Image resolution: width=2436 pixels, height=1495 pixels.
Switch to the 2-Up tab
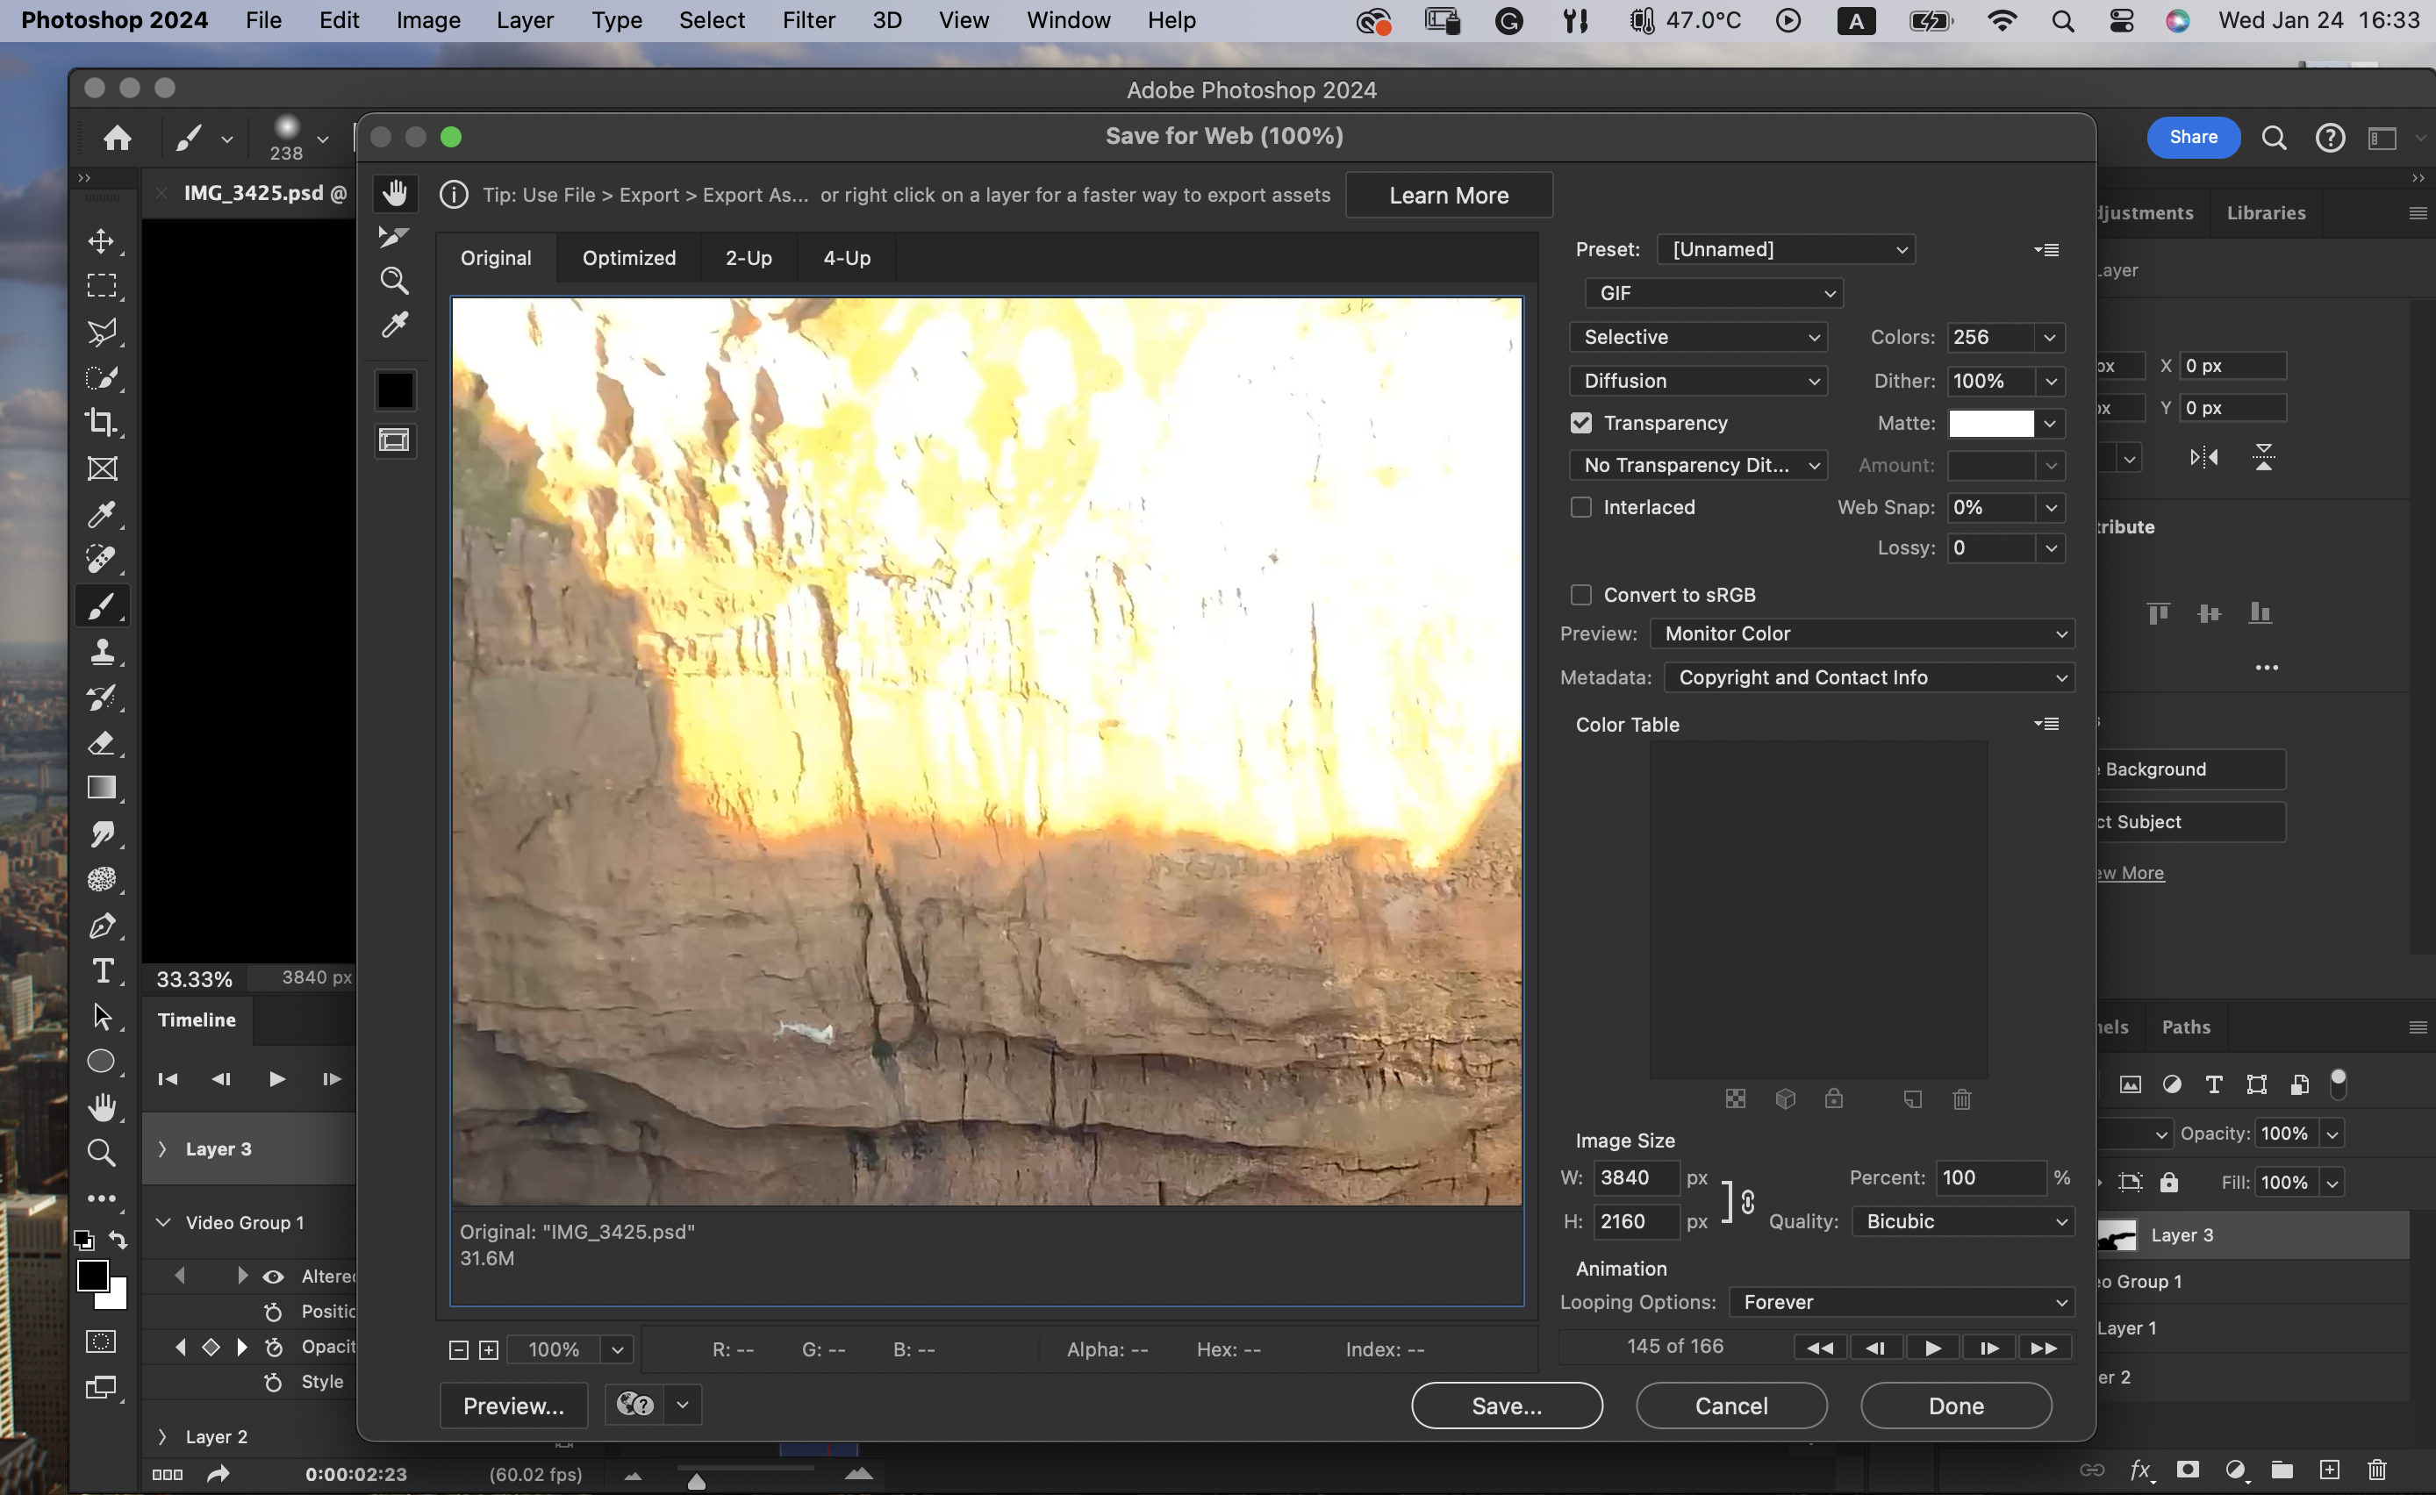click(749, 258)
